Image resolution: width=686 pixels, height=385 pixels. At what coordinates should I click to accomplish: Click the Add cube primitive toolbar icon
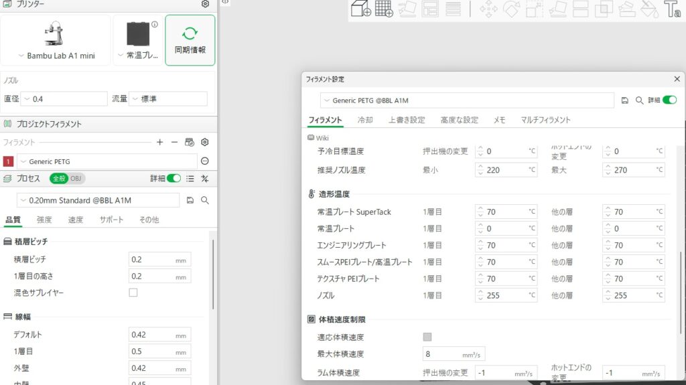point(361,9)
